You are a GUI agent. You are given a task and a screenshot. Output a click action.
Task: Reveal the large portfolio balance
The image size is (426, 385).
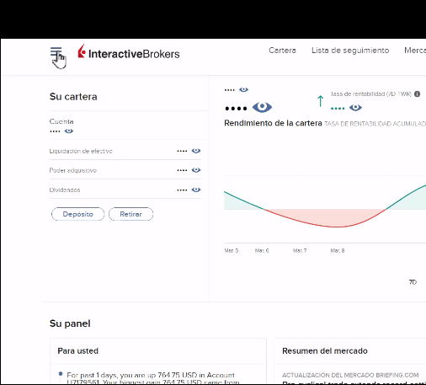pos(262,107)
